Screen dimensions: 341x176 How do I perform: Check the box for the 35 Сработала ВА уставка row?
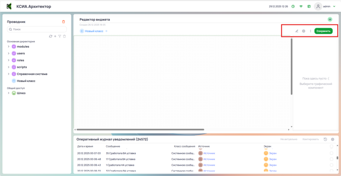pyautogui.click(x=332, y=153)
